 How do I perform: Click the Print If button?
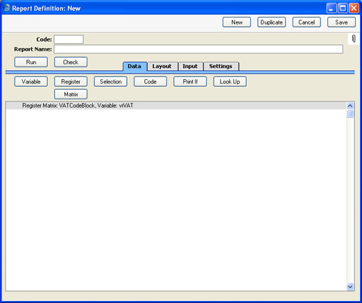coord(190,81)
